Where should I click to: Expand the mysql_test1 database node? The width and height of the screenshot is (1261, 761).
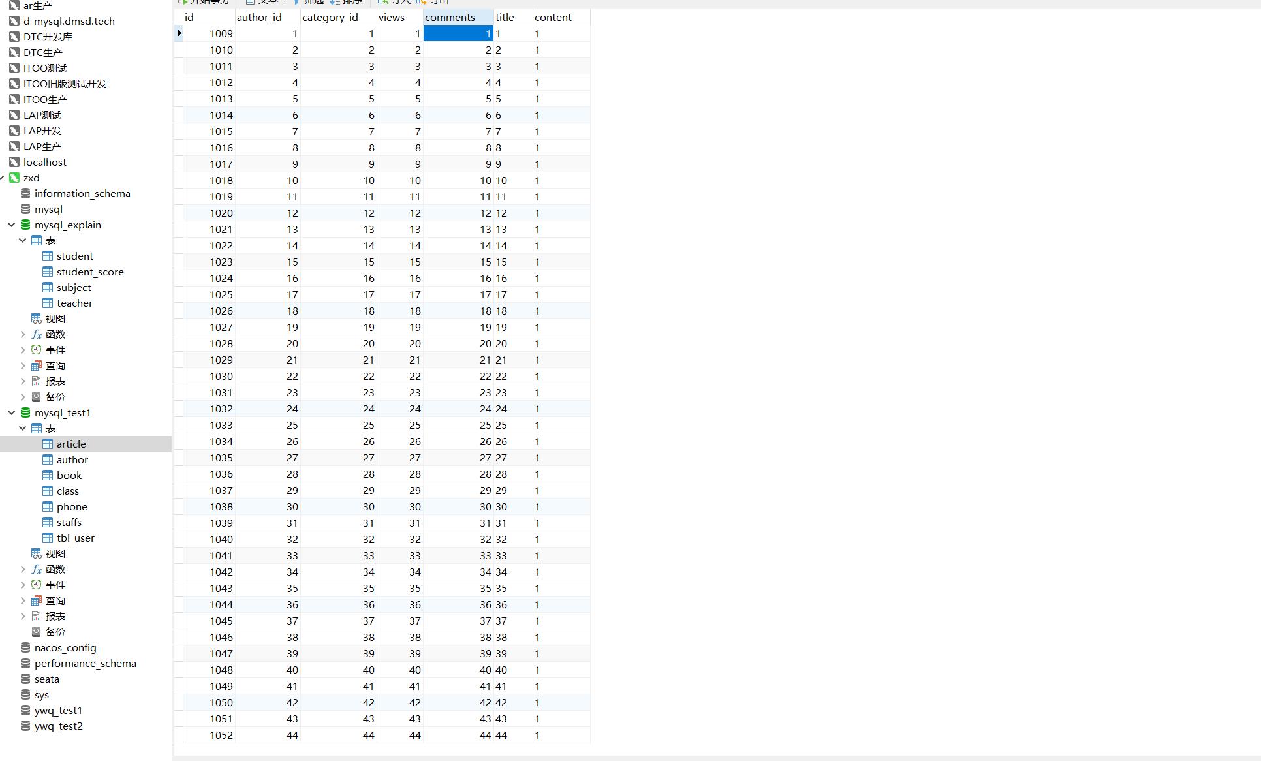pos(10,412)
